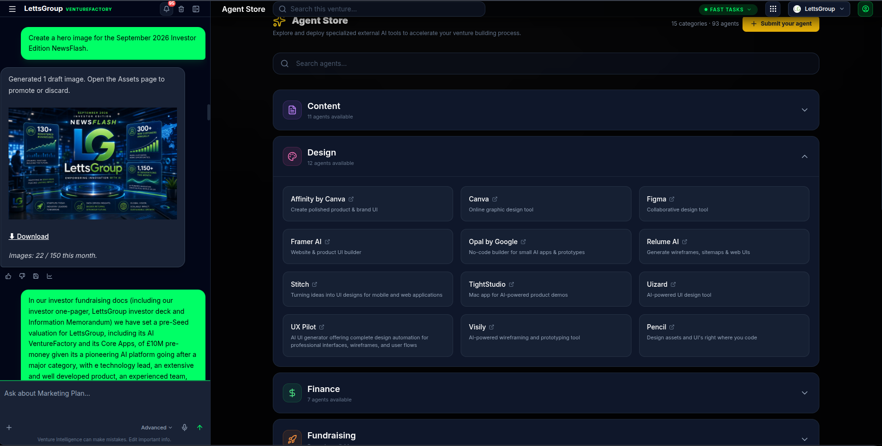The height and width of the screenshot is (446, 882).
Task: Expand the Finance category chevron
Action: [805, 393]
